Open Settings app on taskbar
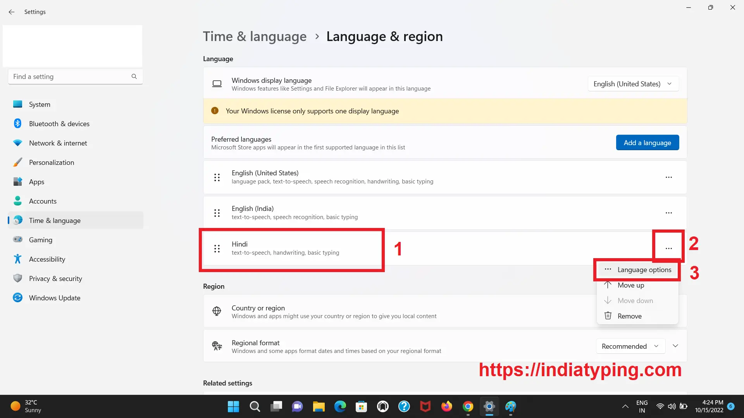744x418 pixels. click(x=489, y=406)
